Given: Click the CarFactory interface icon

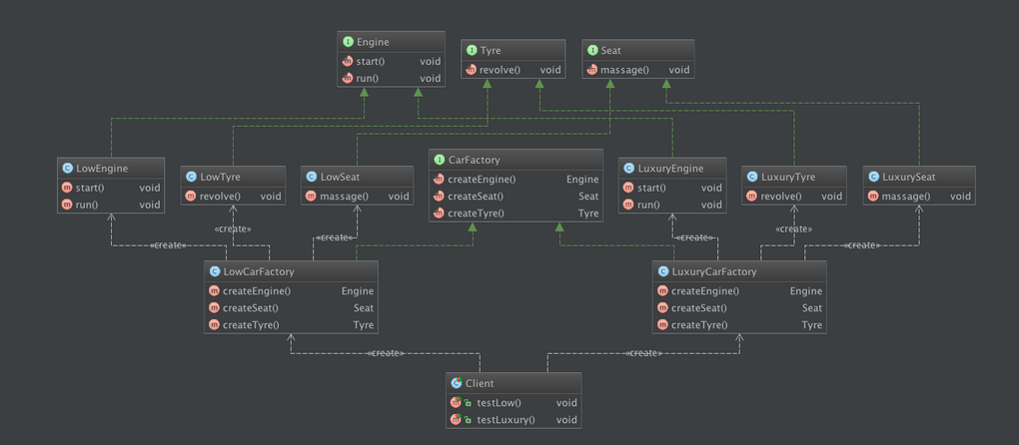Looking at the screenshot, I should click(x=439, y=160).
